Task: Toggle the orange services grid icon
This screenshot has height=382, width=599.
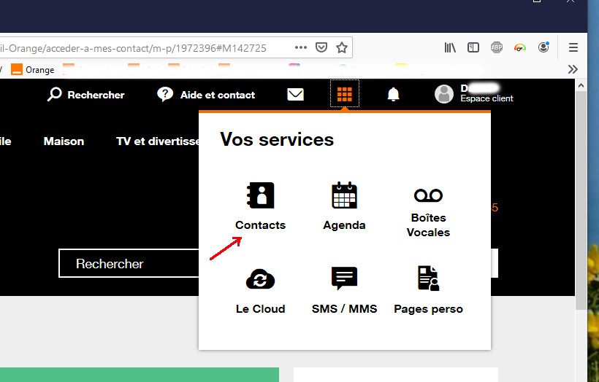Action: (x=344, y=94)
